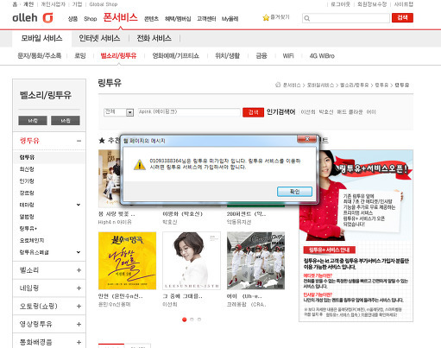Open the yellow 불후의 명곡 album cover
This screenshot has height=348, width=441.
pos(127,261)
